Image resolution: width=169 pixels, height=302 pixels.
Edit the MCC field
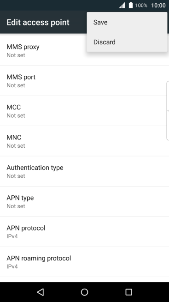pos(85,111)
